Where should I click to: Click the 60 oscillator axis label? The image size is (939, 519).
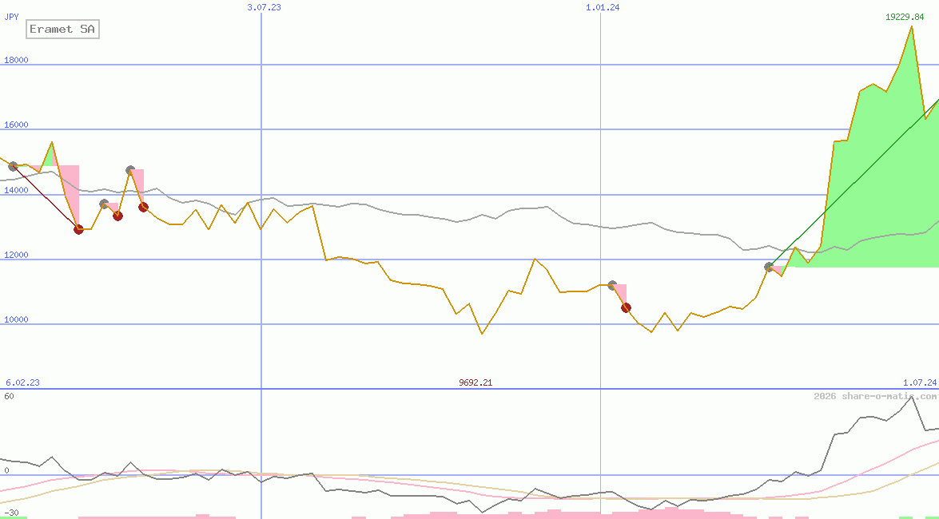tap(9, 396)
